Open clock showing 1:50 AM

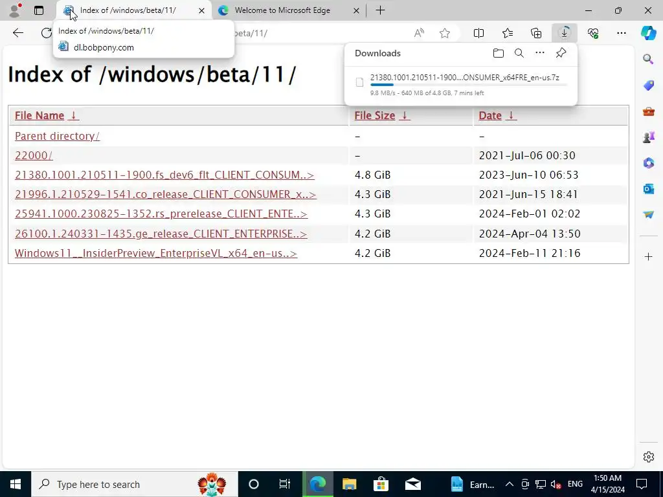click(x=607, y=484)
